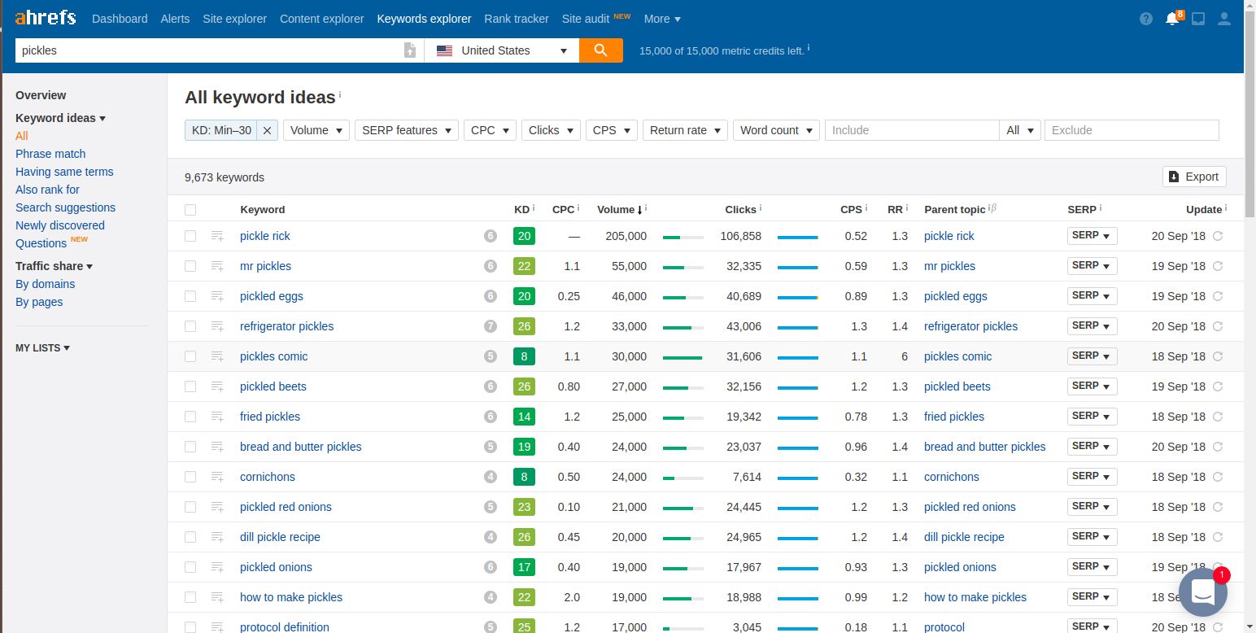Click the clicks bar for 'pickled eggs'
1256x633 pixels.
798,297
